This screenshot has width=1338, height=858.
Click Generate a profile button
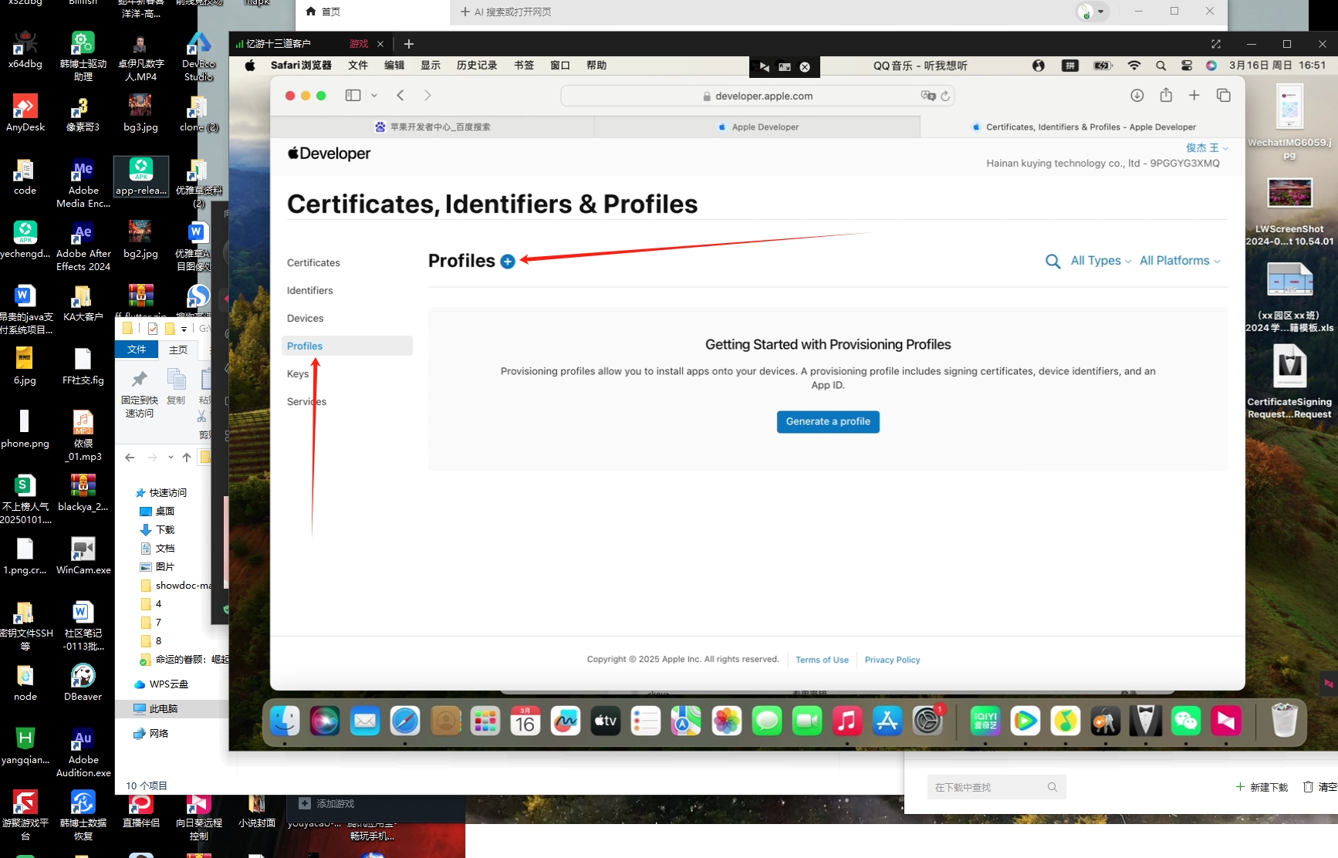point(828,421)
